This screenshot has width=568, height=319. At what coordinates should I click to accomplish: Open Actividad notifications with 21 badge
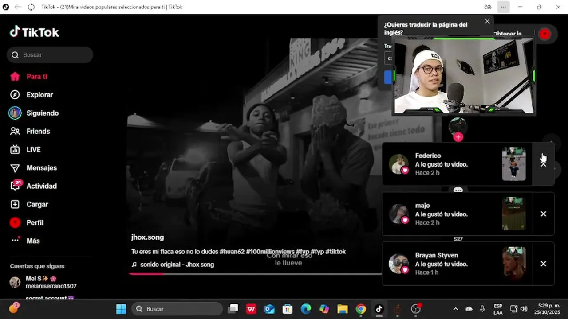34,186
